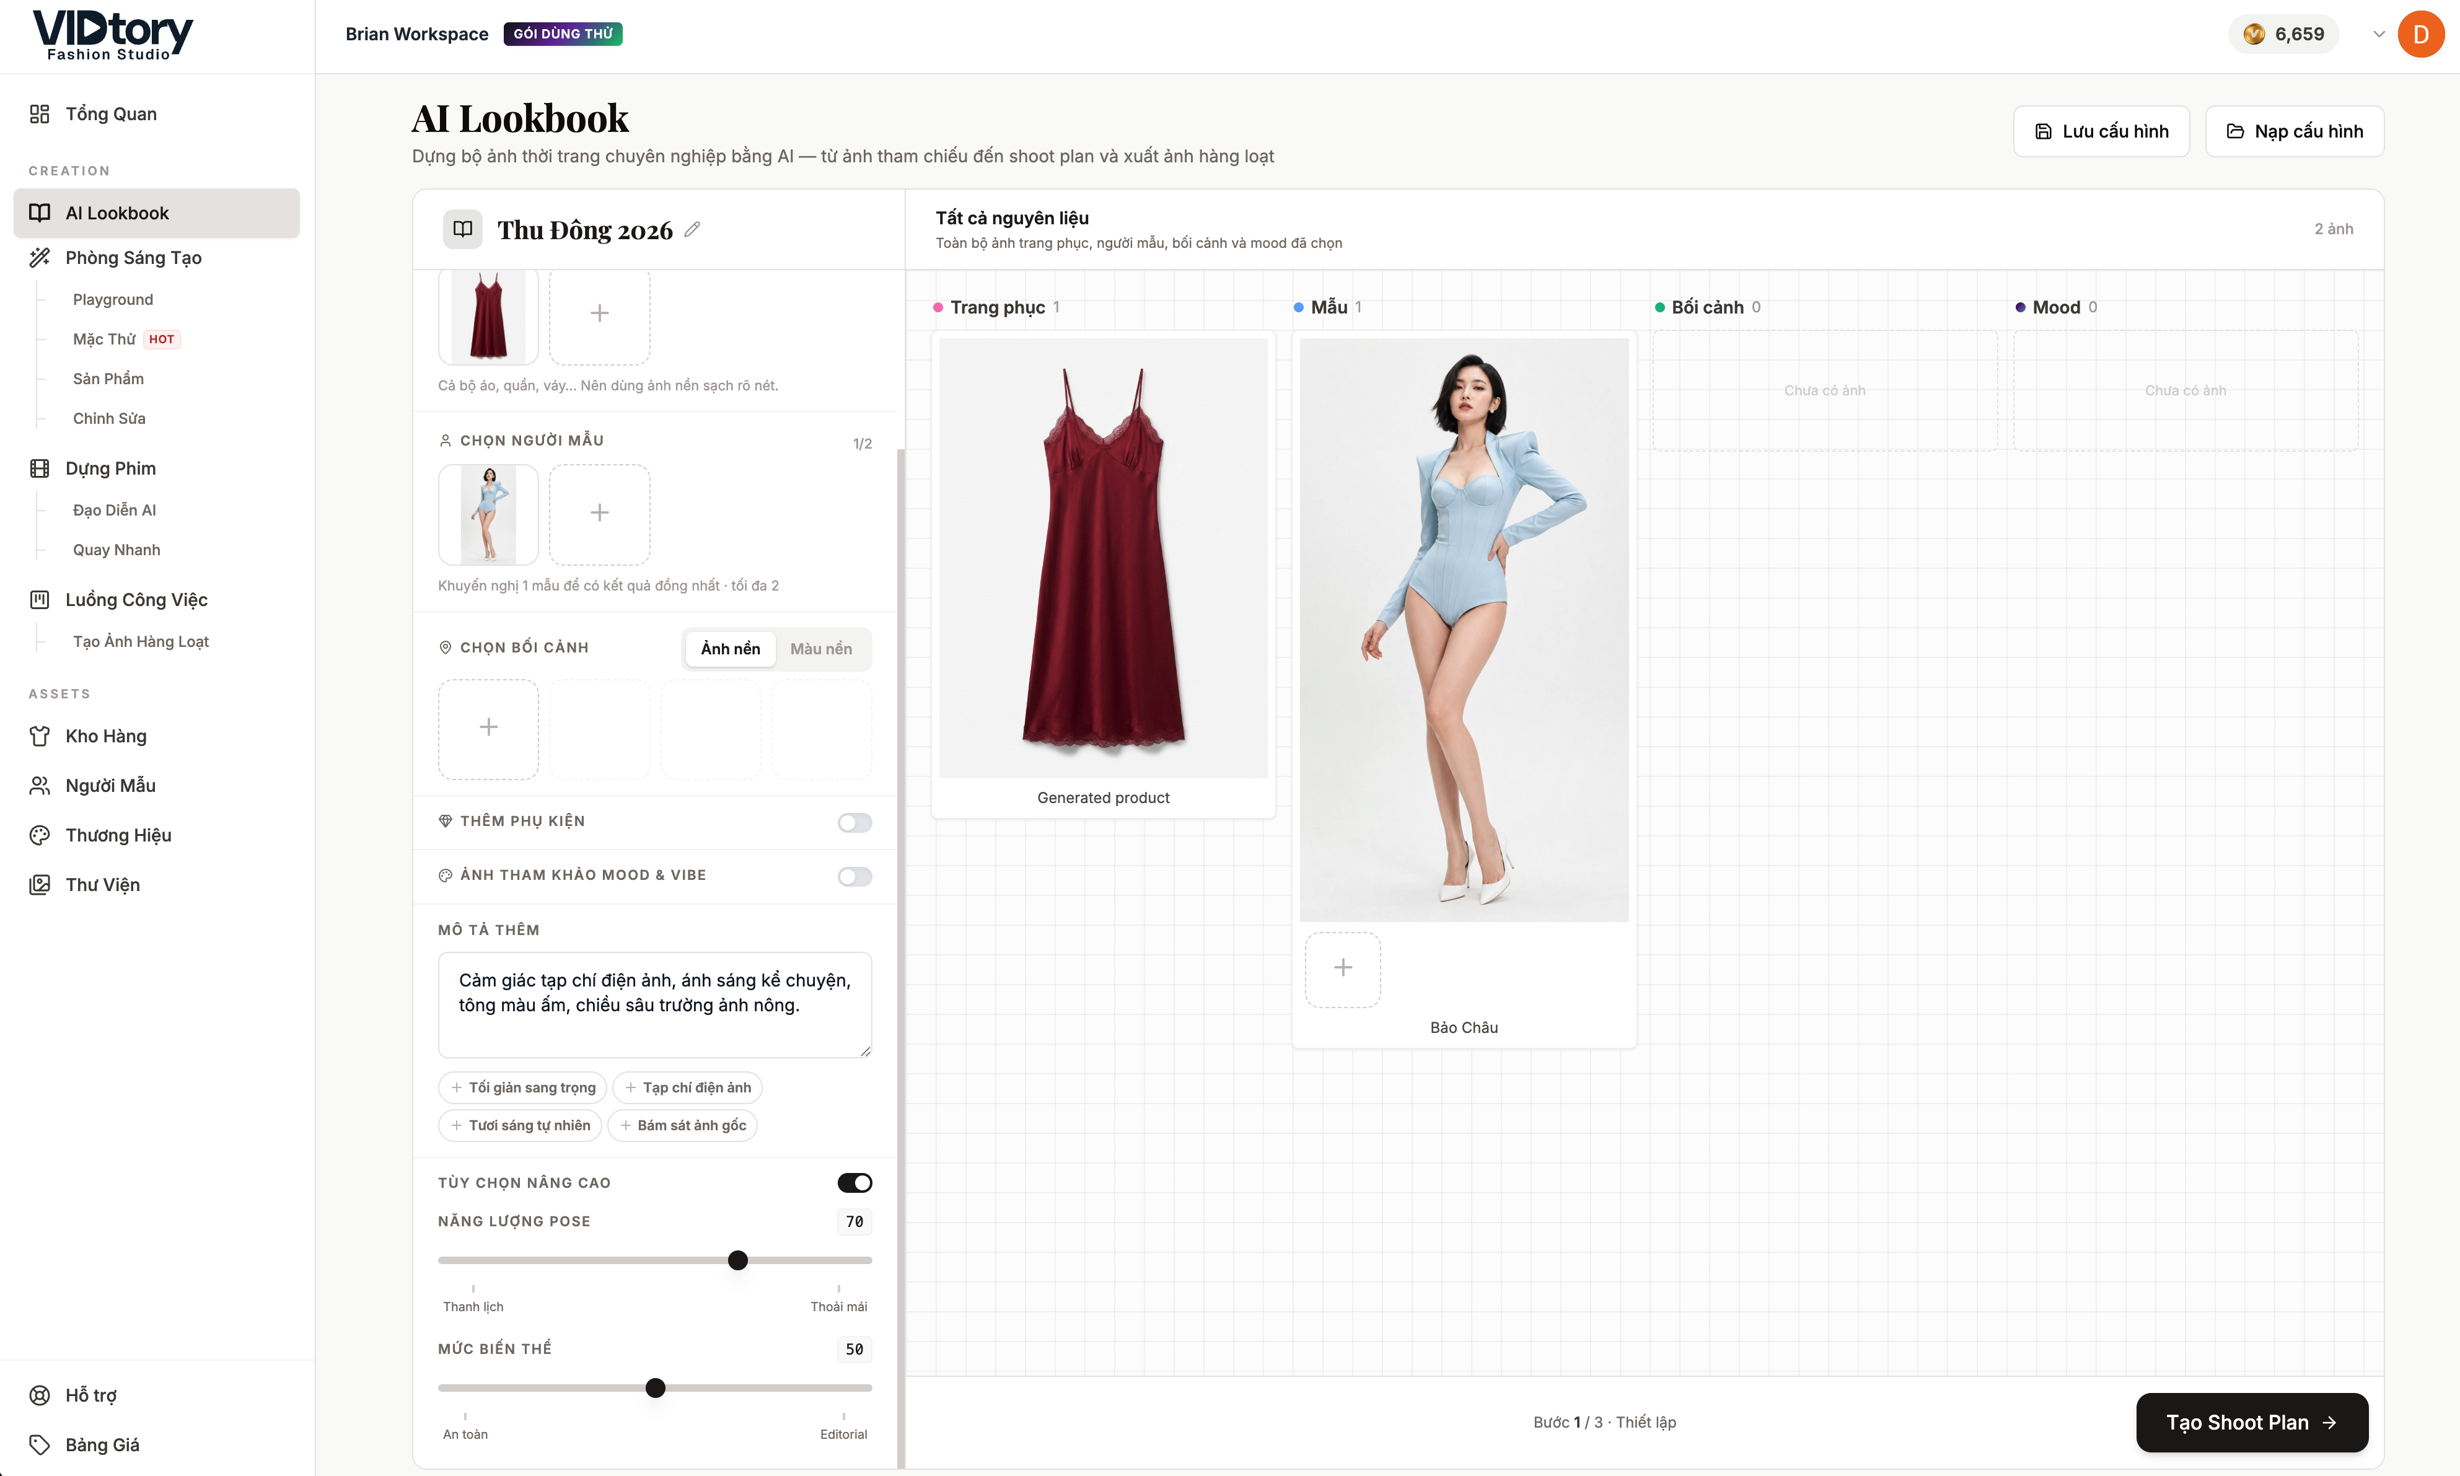This screenshot has width=2460, height=1476.
Task: Enable the Thêm phụ kiện toggle
Action: pos(854,822)
